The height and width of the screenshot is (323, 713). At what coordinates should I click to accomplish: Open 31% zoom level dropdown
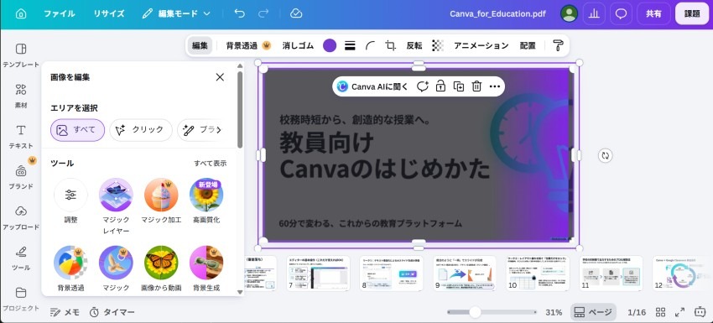pyautogui.click(x=554, y=312)
